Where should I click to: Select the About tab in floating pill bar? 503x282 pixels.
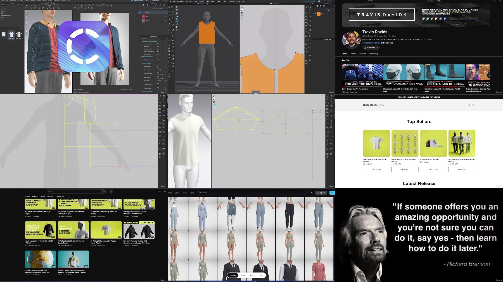(252, 275)
